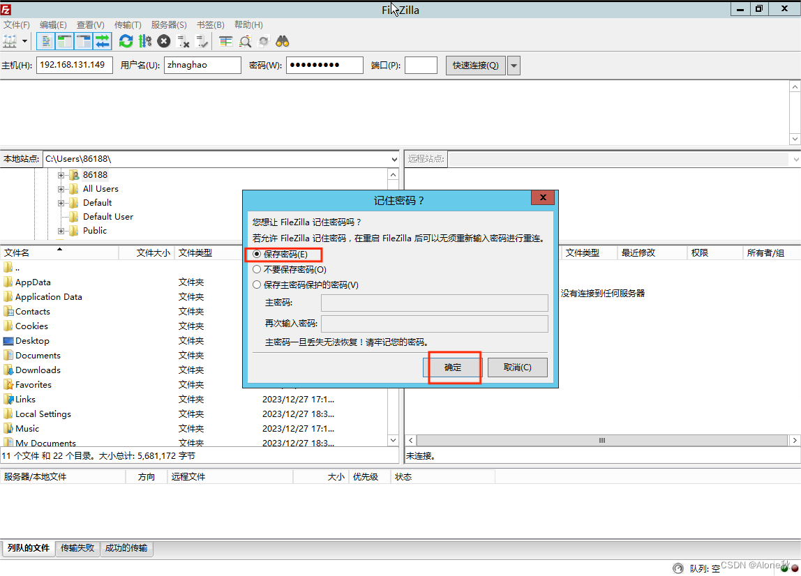Open the Help (帮助) menu

[248, 24]
